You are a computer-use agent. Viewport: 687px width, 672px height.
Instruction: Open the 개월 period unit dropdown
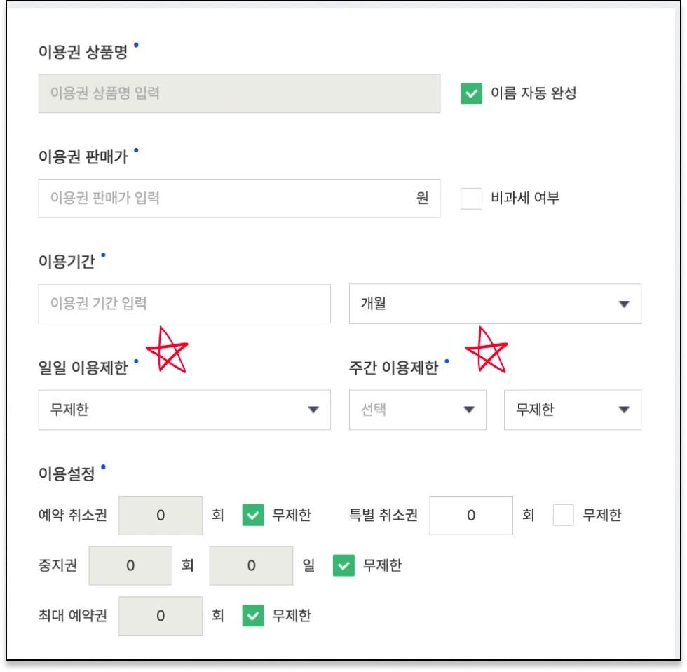(495, 304)
